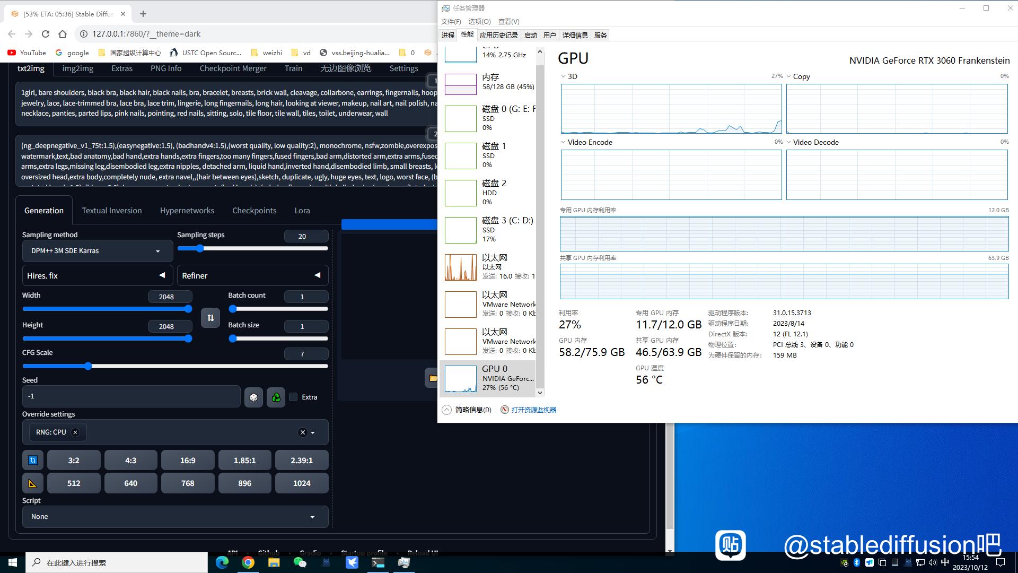This screenshot has width=1018, height=573.
Task: Open the Override settings dropdown arrow
Action: point(313,432)
